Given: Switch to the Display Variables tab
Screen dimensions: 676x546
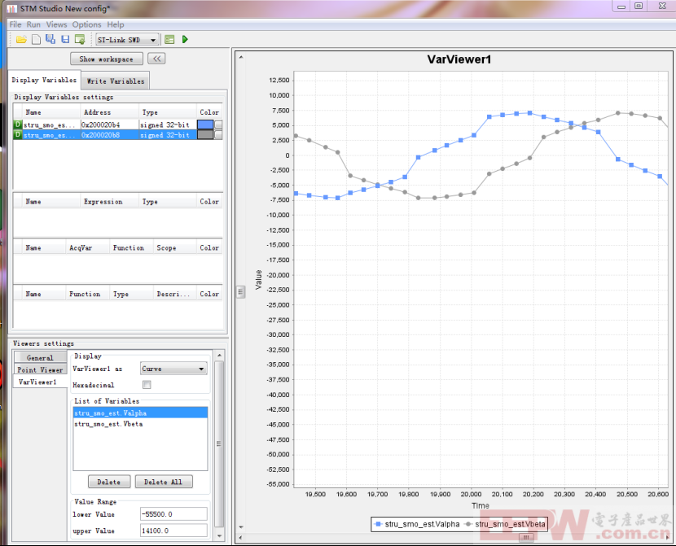Looking at the screenshot, I should (44, 80).
